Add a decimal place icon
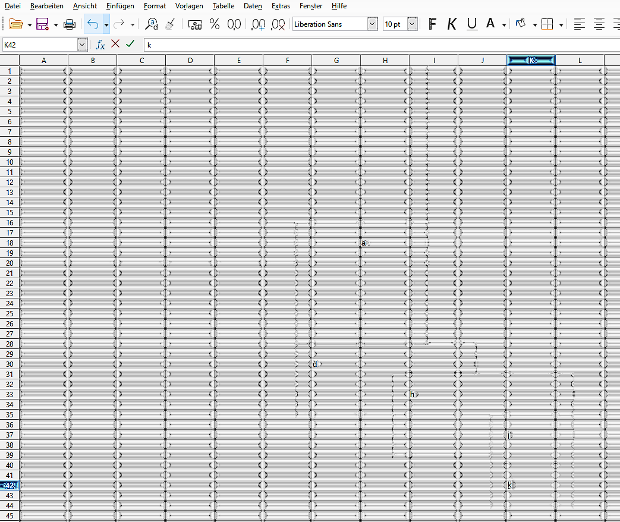Image resolution: width=620 pixels, height=522 pixels. pyautogui.click(x=258, y=24)
